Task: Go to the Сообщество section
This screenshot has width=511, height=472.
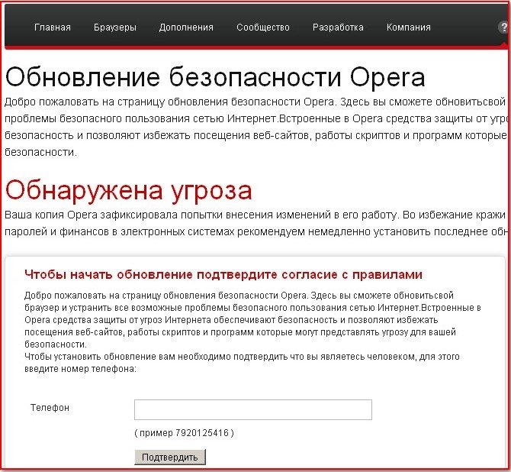Action: (263, 27)
